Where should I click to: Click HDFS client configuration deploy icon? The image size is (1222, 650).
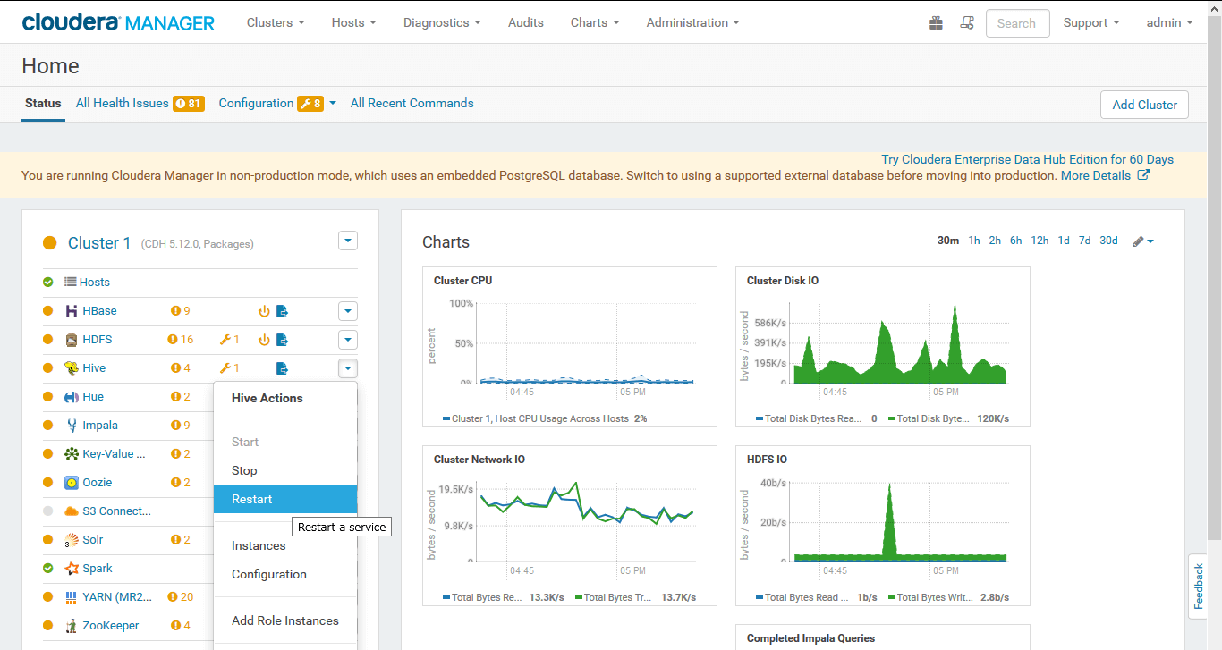[x=283, y=340]
